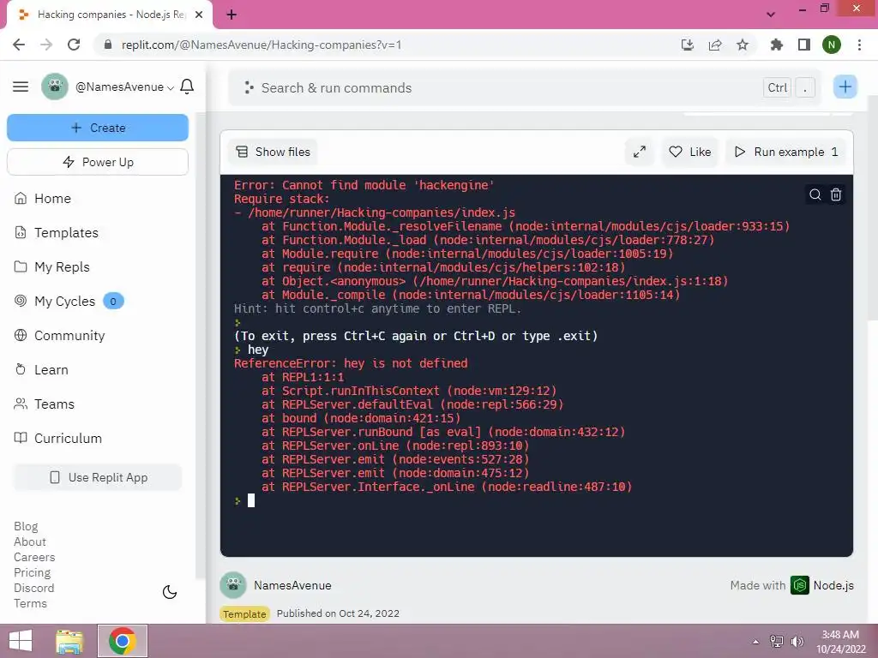Viewport: 878px width, 658px height.
Task: Open the Windows Start menu
Action: click(21, 641)
